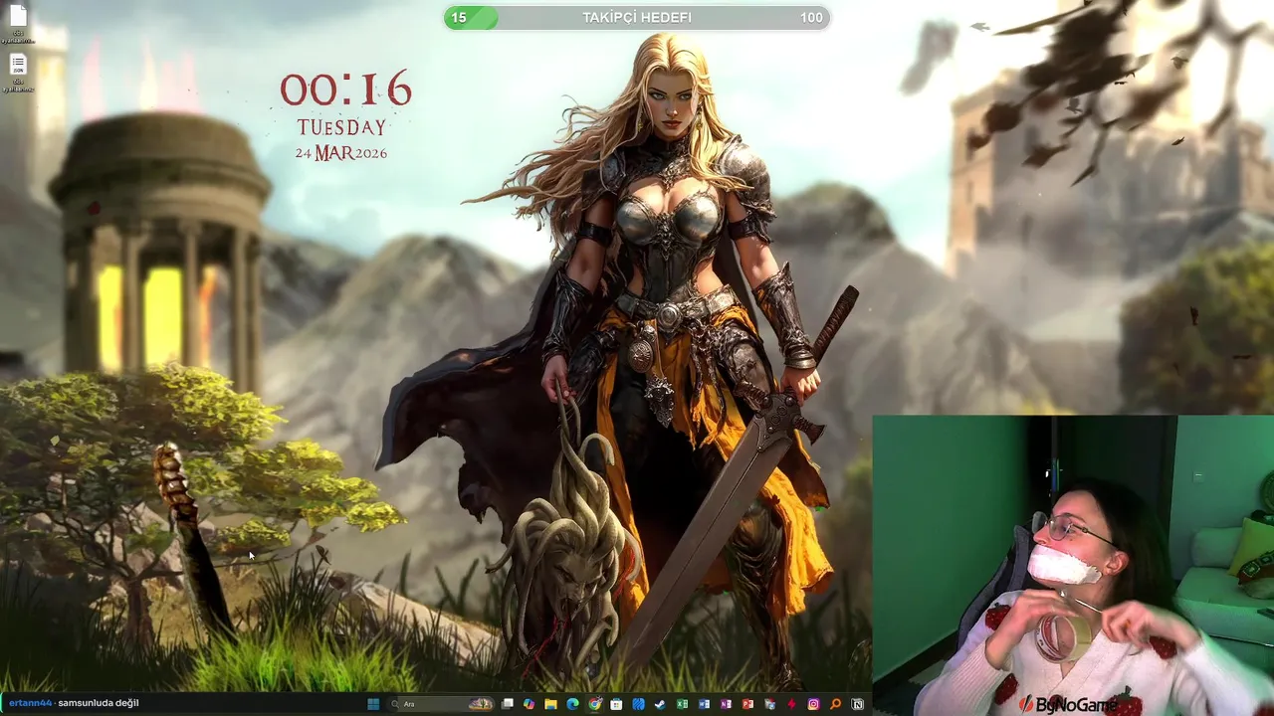Viewport: 1274px width, 716px height.
Task: Open OneNote from the taskbar
Action: 726,704
